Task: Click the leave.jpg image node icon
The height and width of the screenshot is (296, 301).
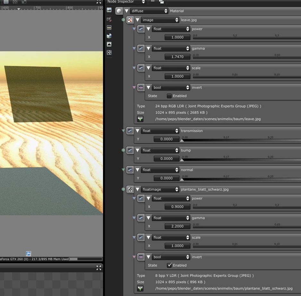Action: (x=130, y=20)
